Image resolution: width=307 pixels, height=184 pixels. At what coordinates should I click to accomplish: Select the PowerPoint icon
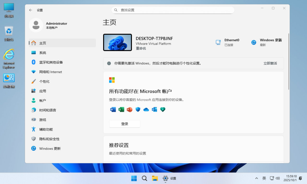click(129, 110)
